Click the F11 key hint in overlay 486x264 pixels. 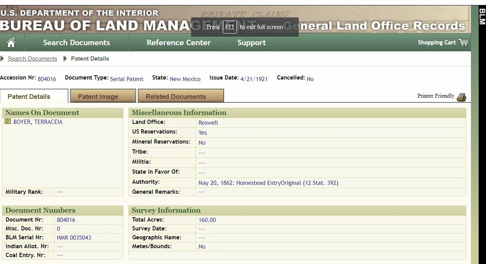pos(229,27)
